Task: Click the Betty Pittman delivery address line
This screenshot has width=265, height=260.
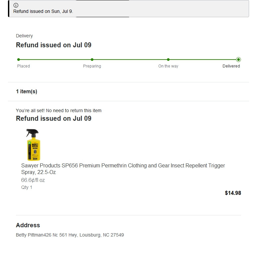Action: click(70, 235)
